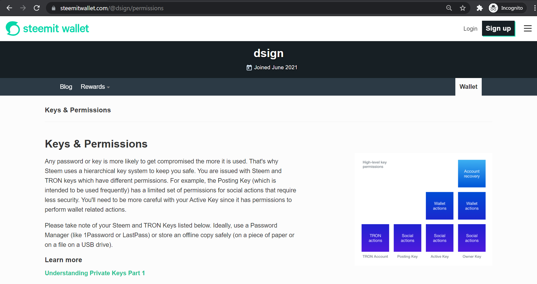Click the TRON actions tile in diagram
Viewport: 537px width, 284px height.
pyautogui.click(x=375, y=238)
